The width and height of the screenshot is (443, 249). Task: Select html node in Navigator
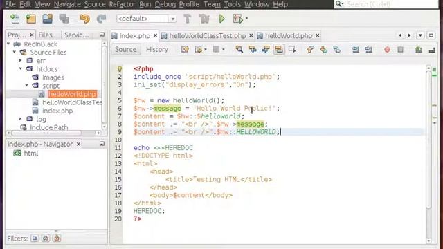coord(30,154)
